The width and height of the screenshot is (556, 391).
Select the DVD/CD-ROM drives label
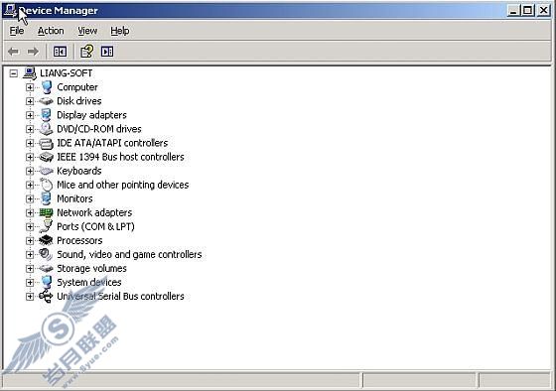coord(99,129)
